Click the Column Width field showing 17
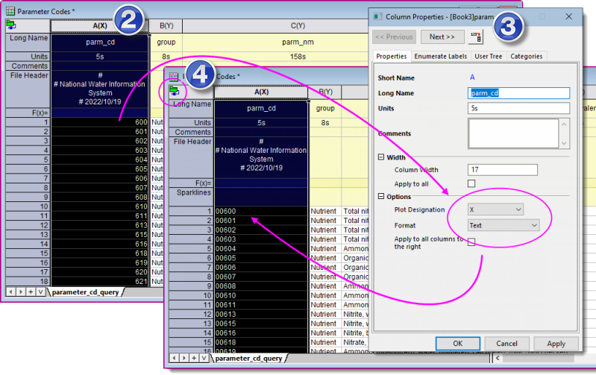 pyautogui.click(x=503, y=170)
